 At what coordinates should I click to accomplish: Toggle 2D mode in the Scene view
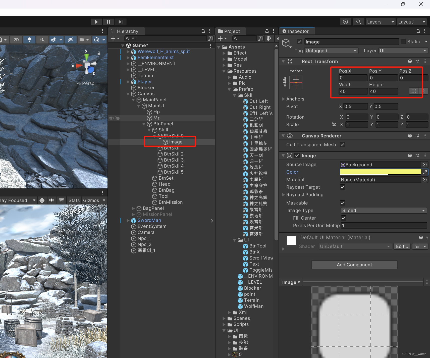[x=16, y=39]
